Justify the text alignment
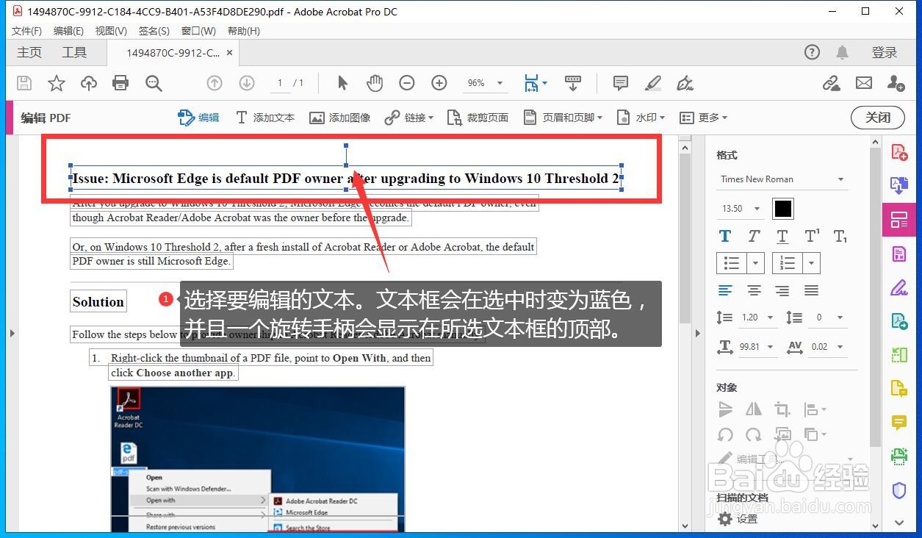This screenshot has width=922, height=538. [x=811, y=291]
